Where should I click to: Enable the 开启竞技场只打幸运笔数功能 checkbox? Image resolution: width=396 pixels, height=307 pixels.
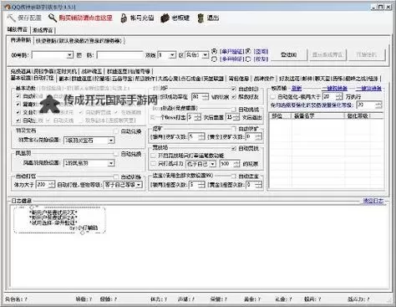(x=153, y=156)
